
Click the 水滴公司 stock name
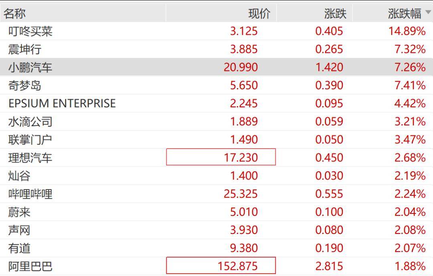pos(30,121)
